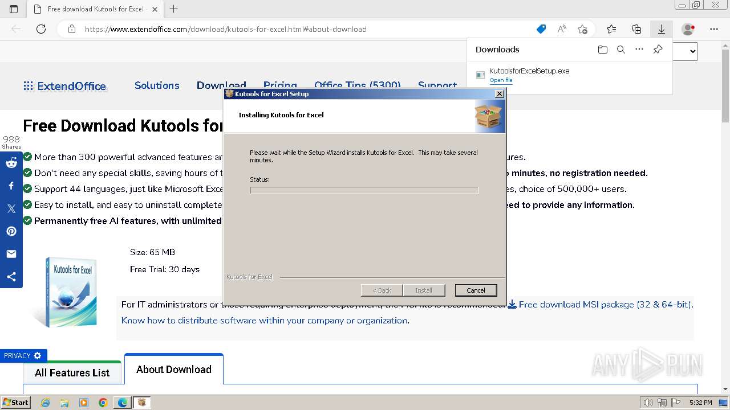Viewport: 730px width, 410px height.
Task: Open Chrome from taskbar
Action: (103, 403)
